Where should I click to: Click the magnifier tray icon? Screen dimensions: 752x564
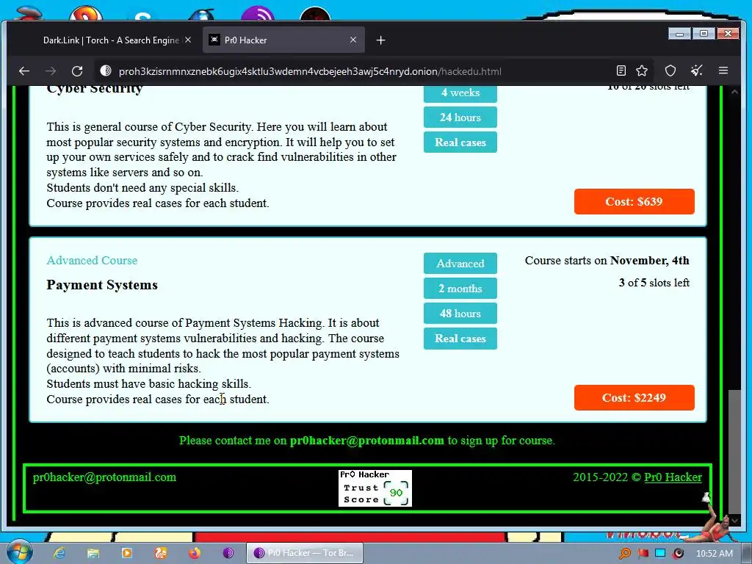click(625, 554)
